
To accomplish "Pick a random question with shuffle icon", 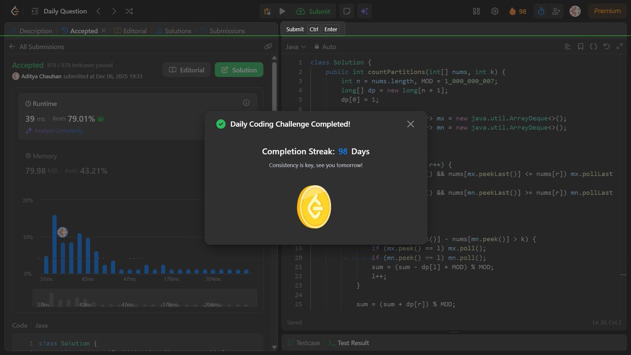I will (129, 11).
